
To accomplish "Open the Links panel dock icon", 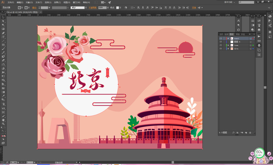I will [x=259, y=41].
